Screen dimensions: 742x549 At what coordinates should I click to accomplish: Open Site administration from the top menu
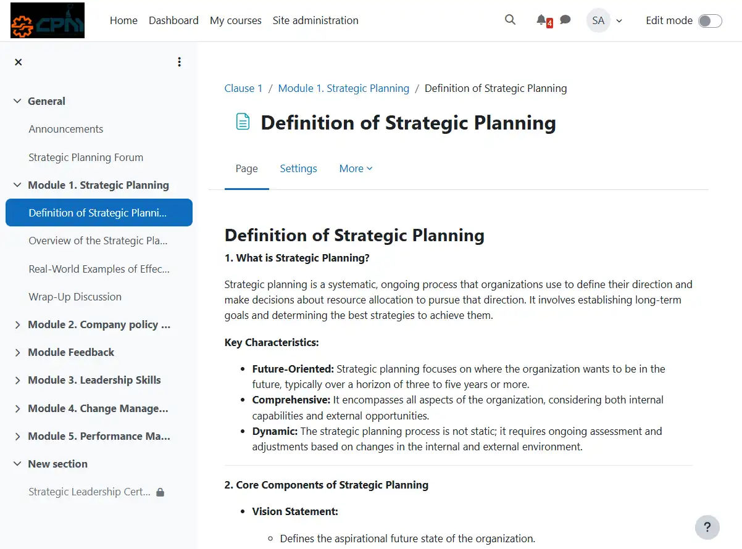315,20
